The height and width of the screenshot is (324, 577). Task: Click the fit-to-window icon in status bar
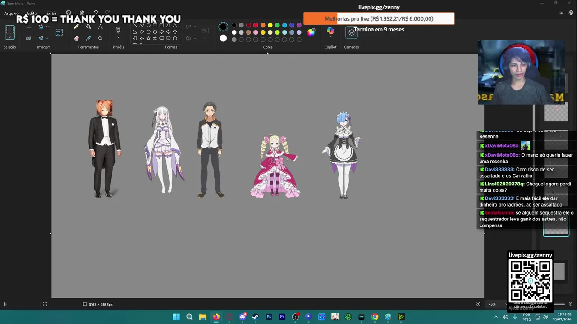(x=478, y=304)
